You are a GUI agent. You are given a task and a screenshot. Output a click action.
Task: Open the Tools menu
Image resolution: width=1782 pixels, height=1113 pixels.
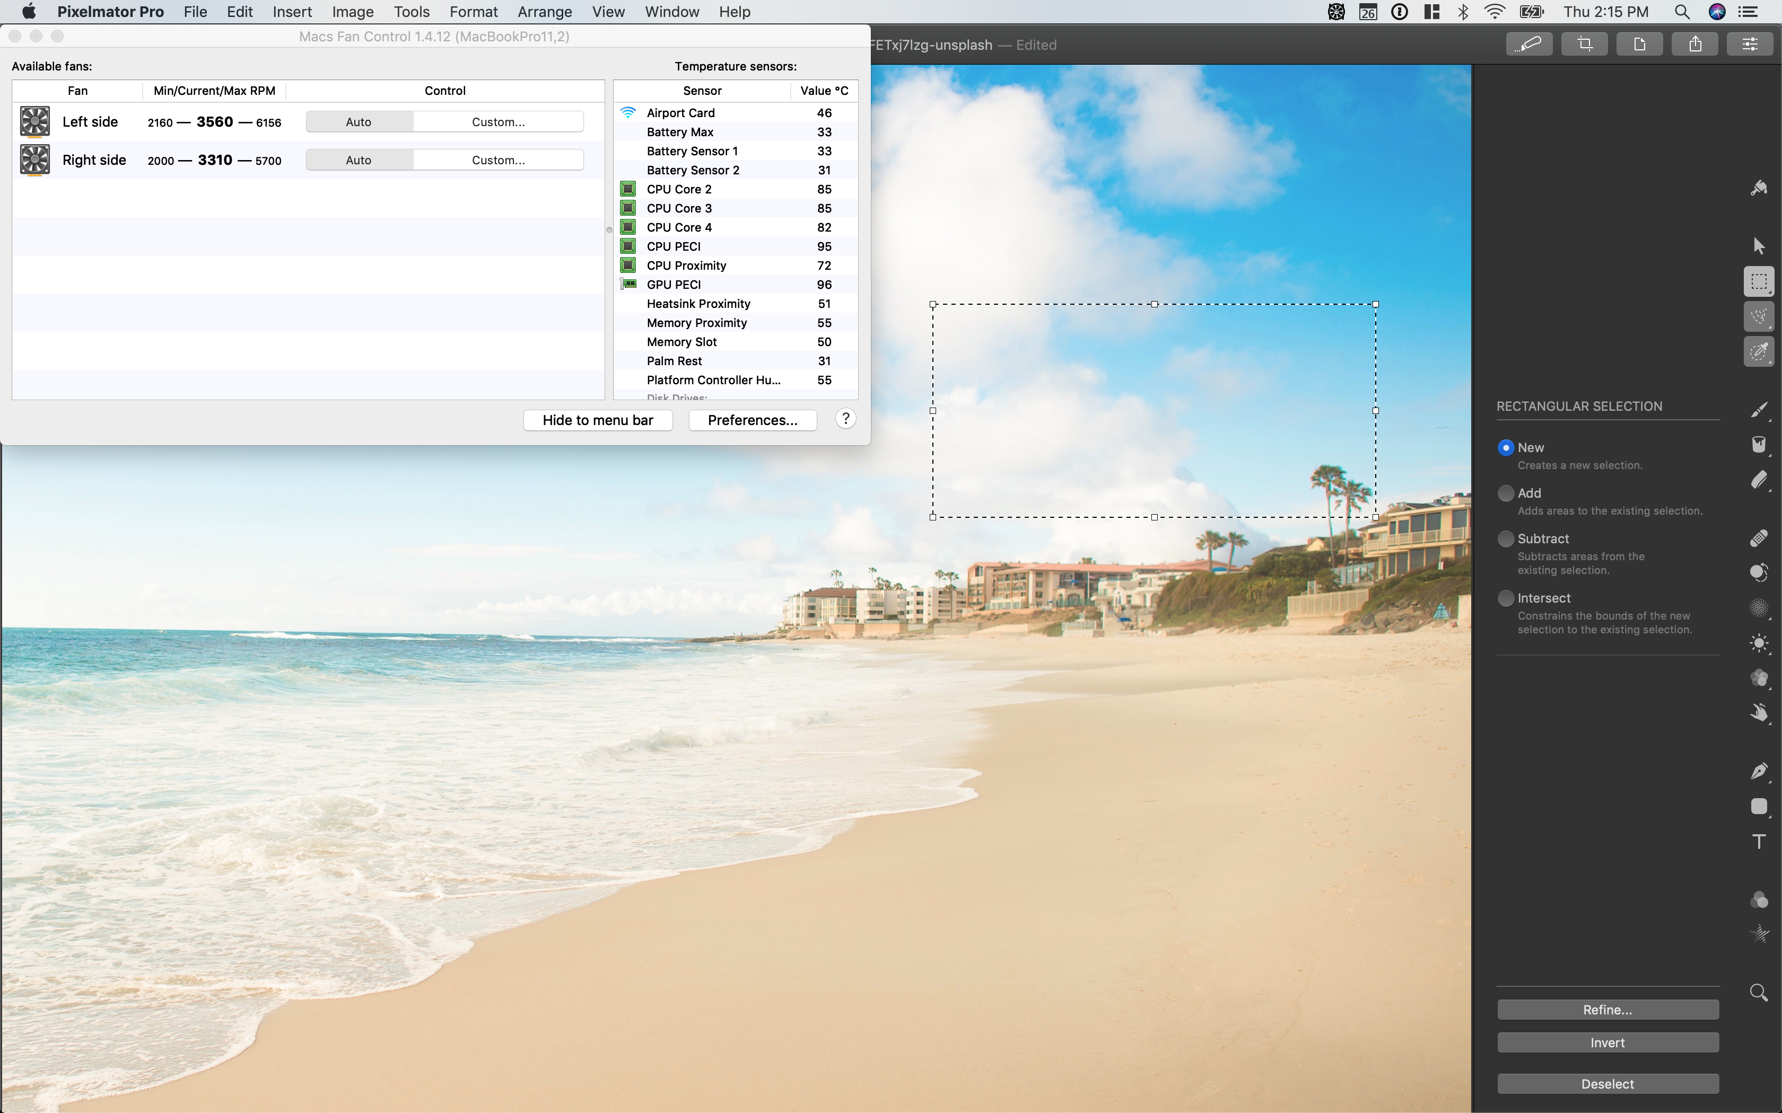pyautogui.click(x=412, y=12)
